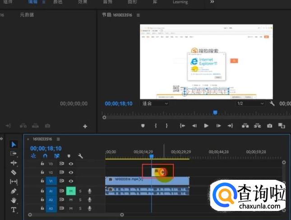The width and height of the screenshot is (291, 220).
Task: Hide the V2 track output eye
Action: coord(71,172)
